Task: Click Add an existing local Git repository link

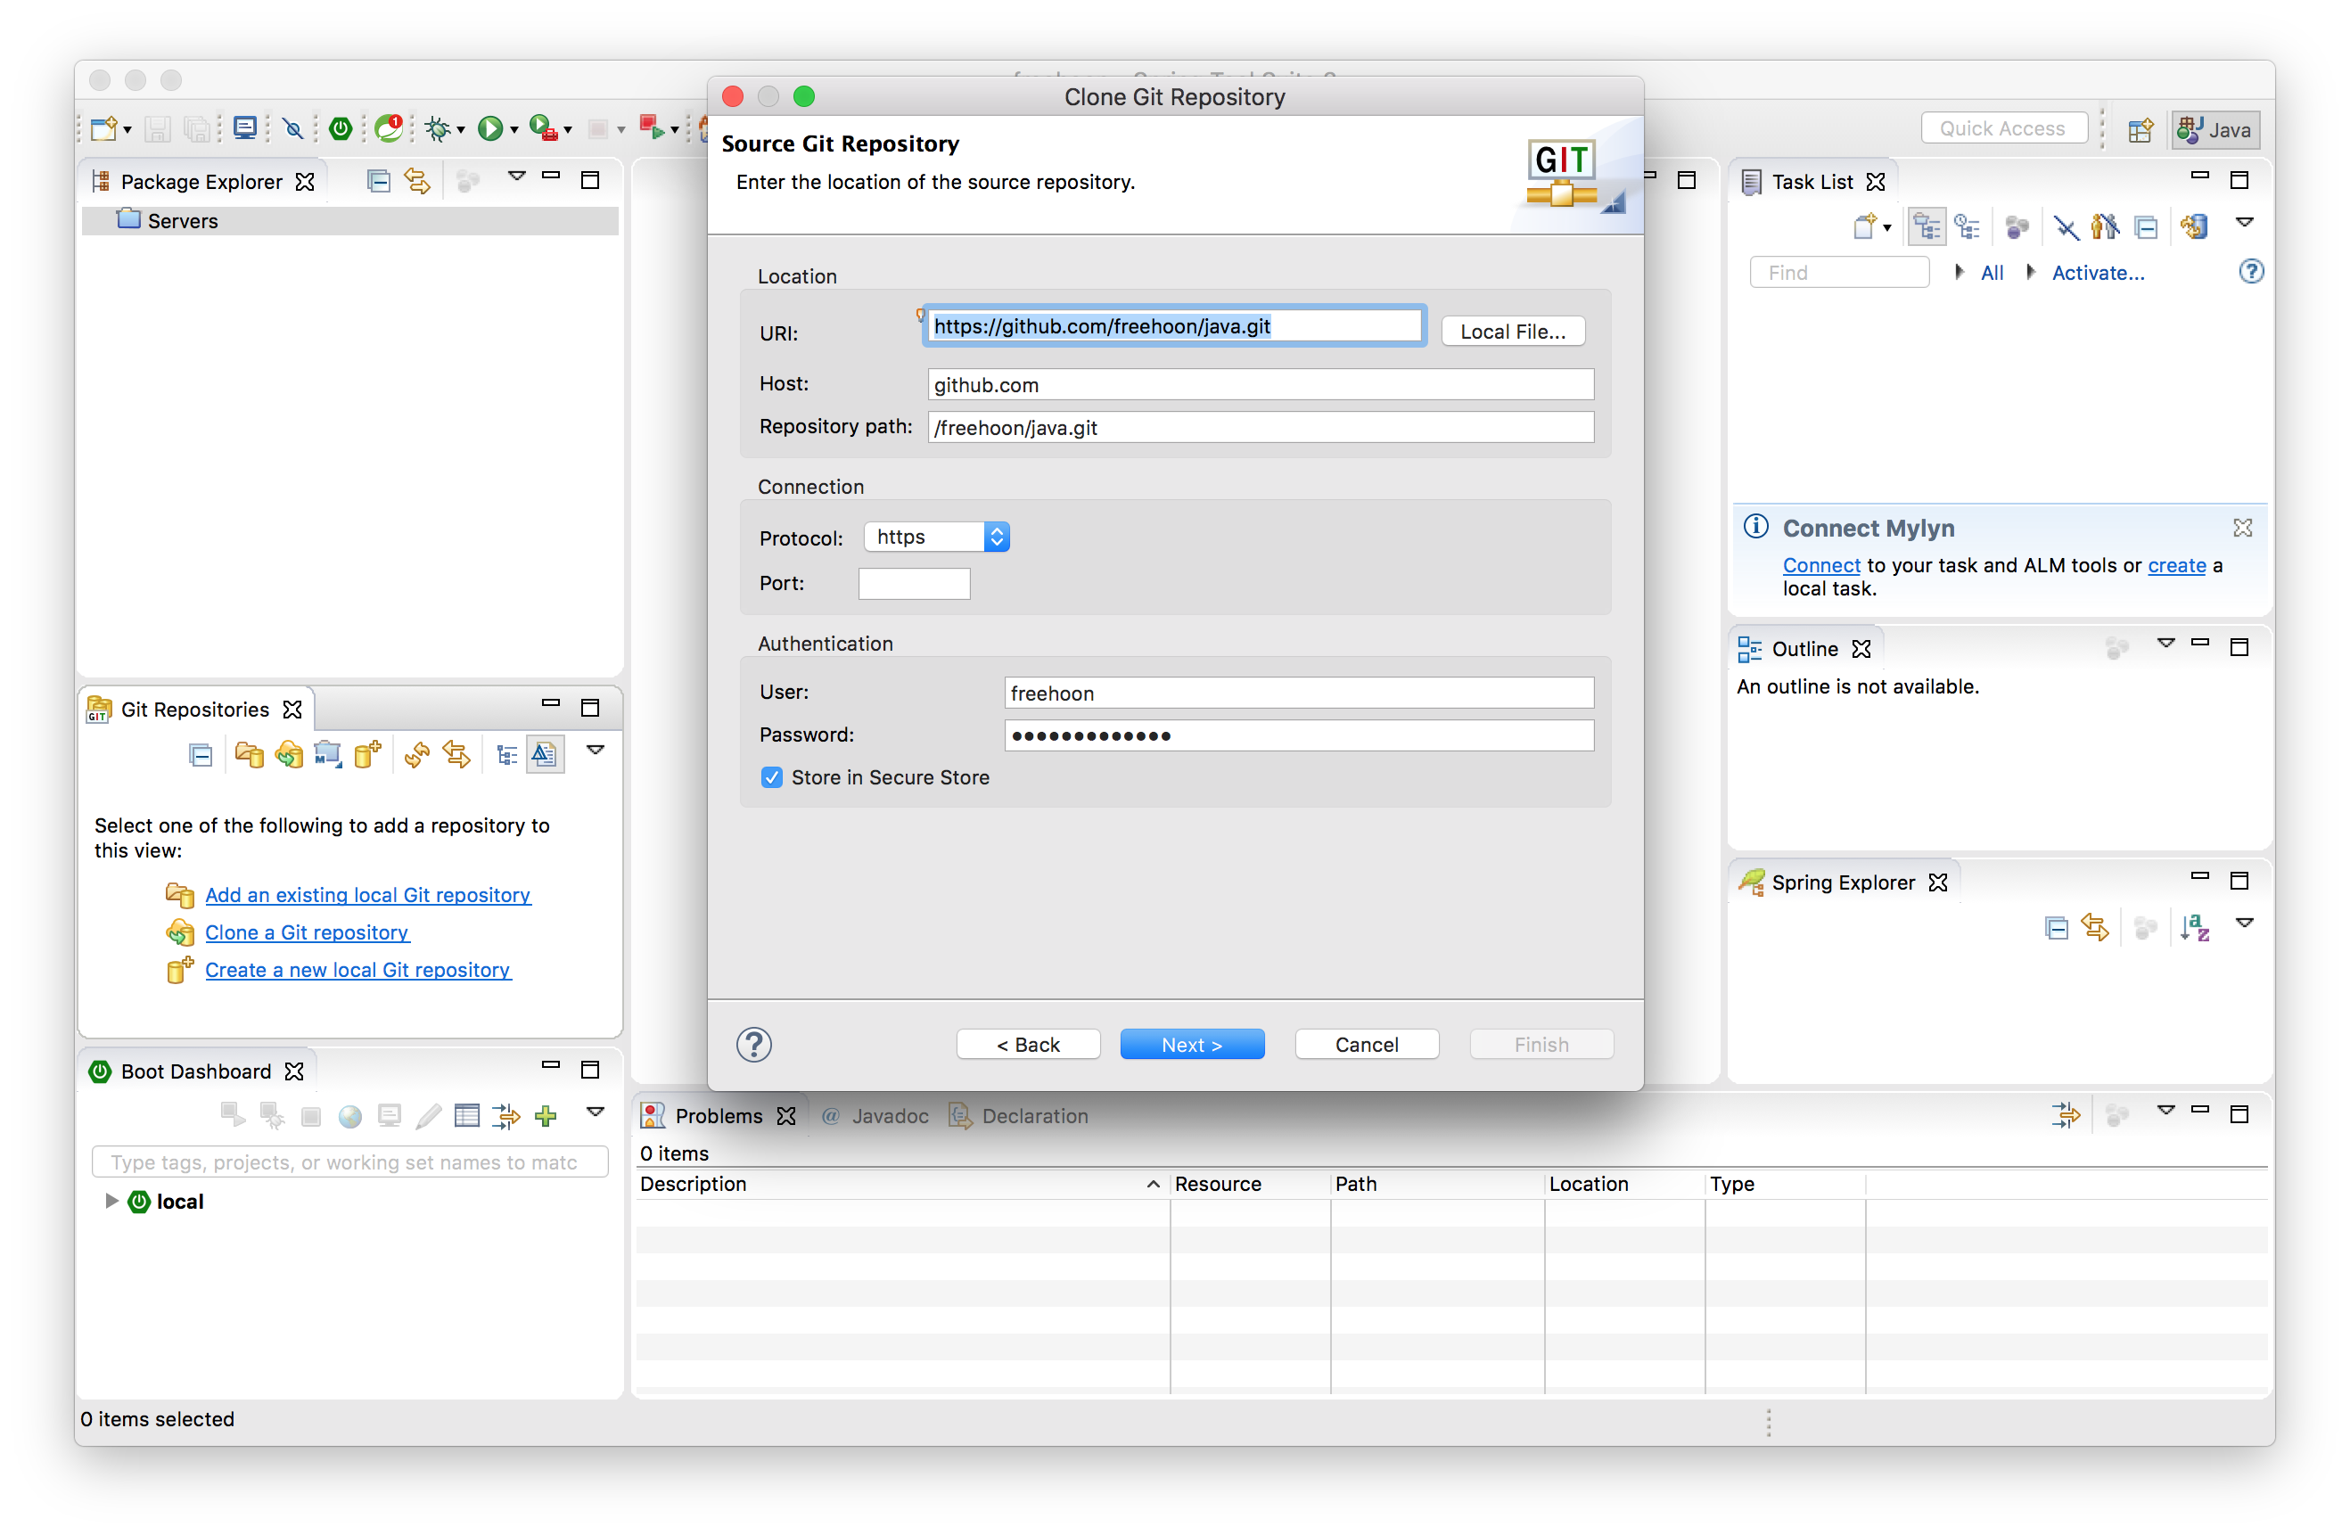Action: click(367, 894)
